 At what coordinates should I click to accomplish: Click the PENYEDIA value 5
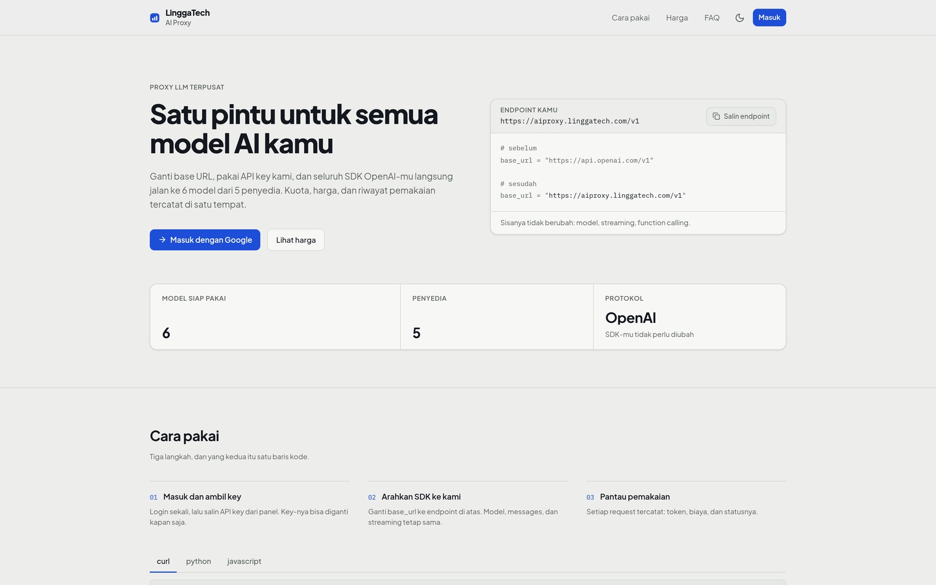click(417, 333)
